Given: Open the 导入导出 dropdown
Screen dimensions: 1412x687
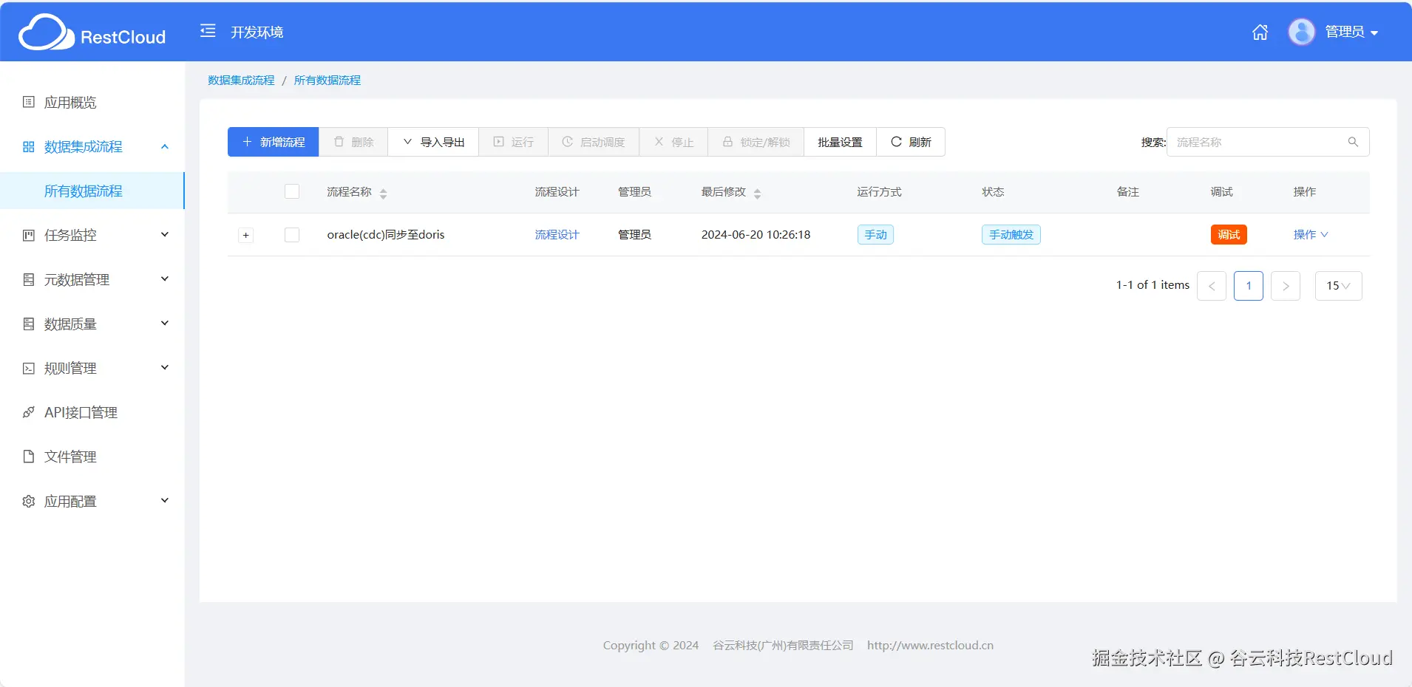Looking at the screenshot, I should pyautogui.click(x=433, y=142).
